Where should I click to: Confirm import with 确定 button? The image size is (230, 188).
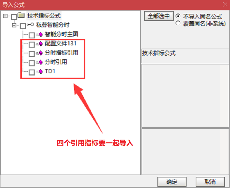172,182
